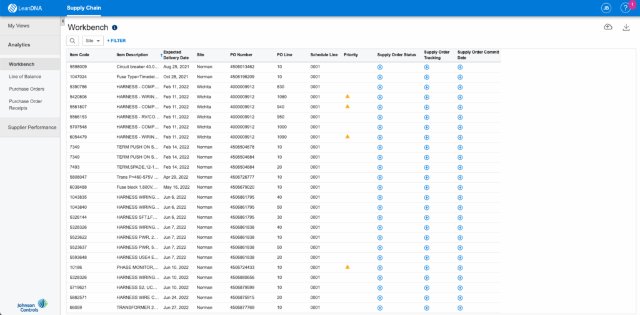Add Supply Order Status for item 5598009
This screenshot has height=315, width=640.
pos(379,67)
